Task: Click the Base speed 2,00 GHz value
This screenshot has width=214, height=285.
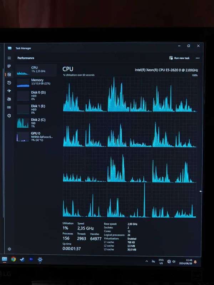Action: (x=132, y=224)
